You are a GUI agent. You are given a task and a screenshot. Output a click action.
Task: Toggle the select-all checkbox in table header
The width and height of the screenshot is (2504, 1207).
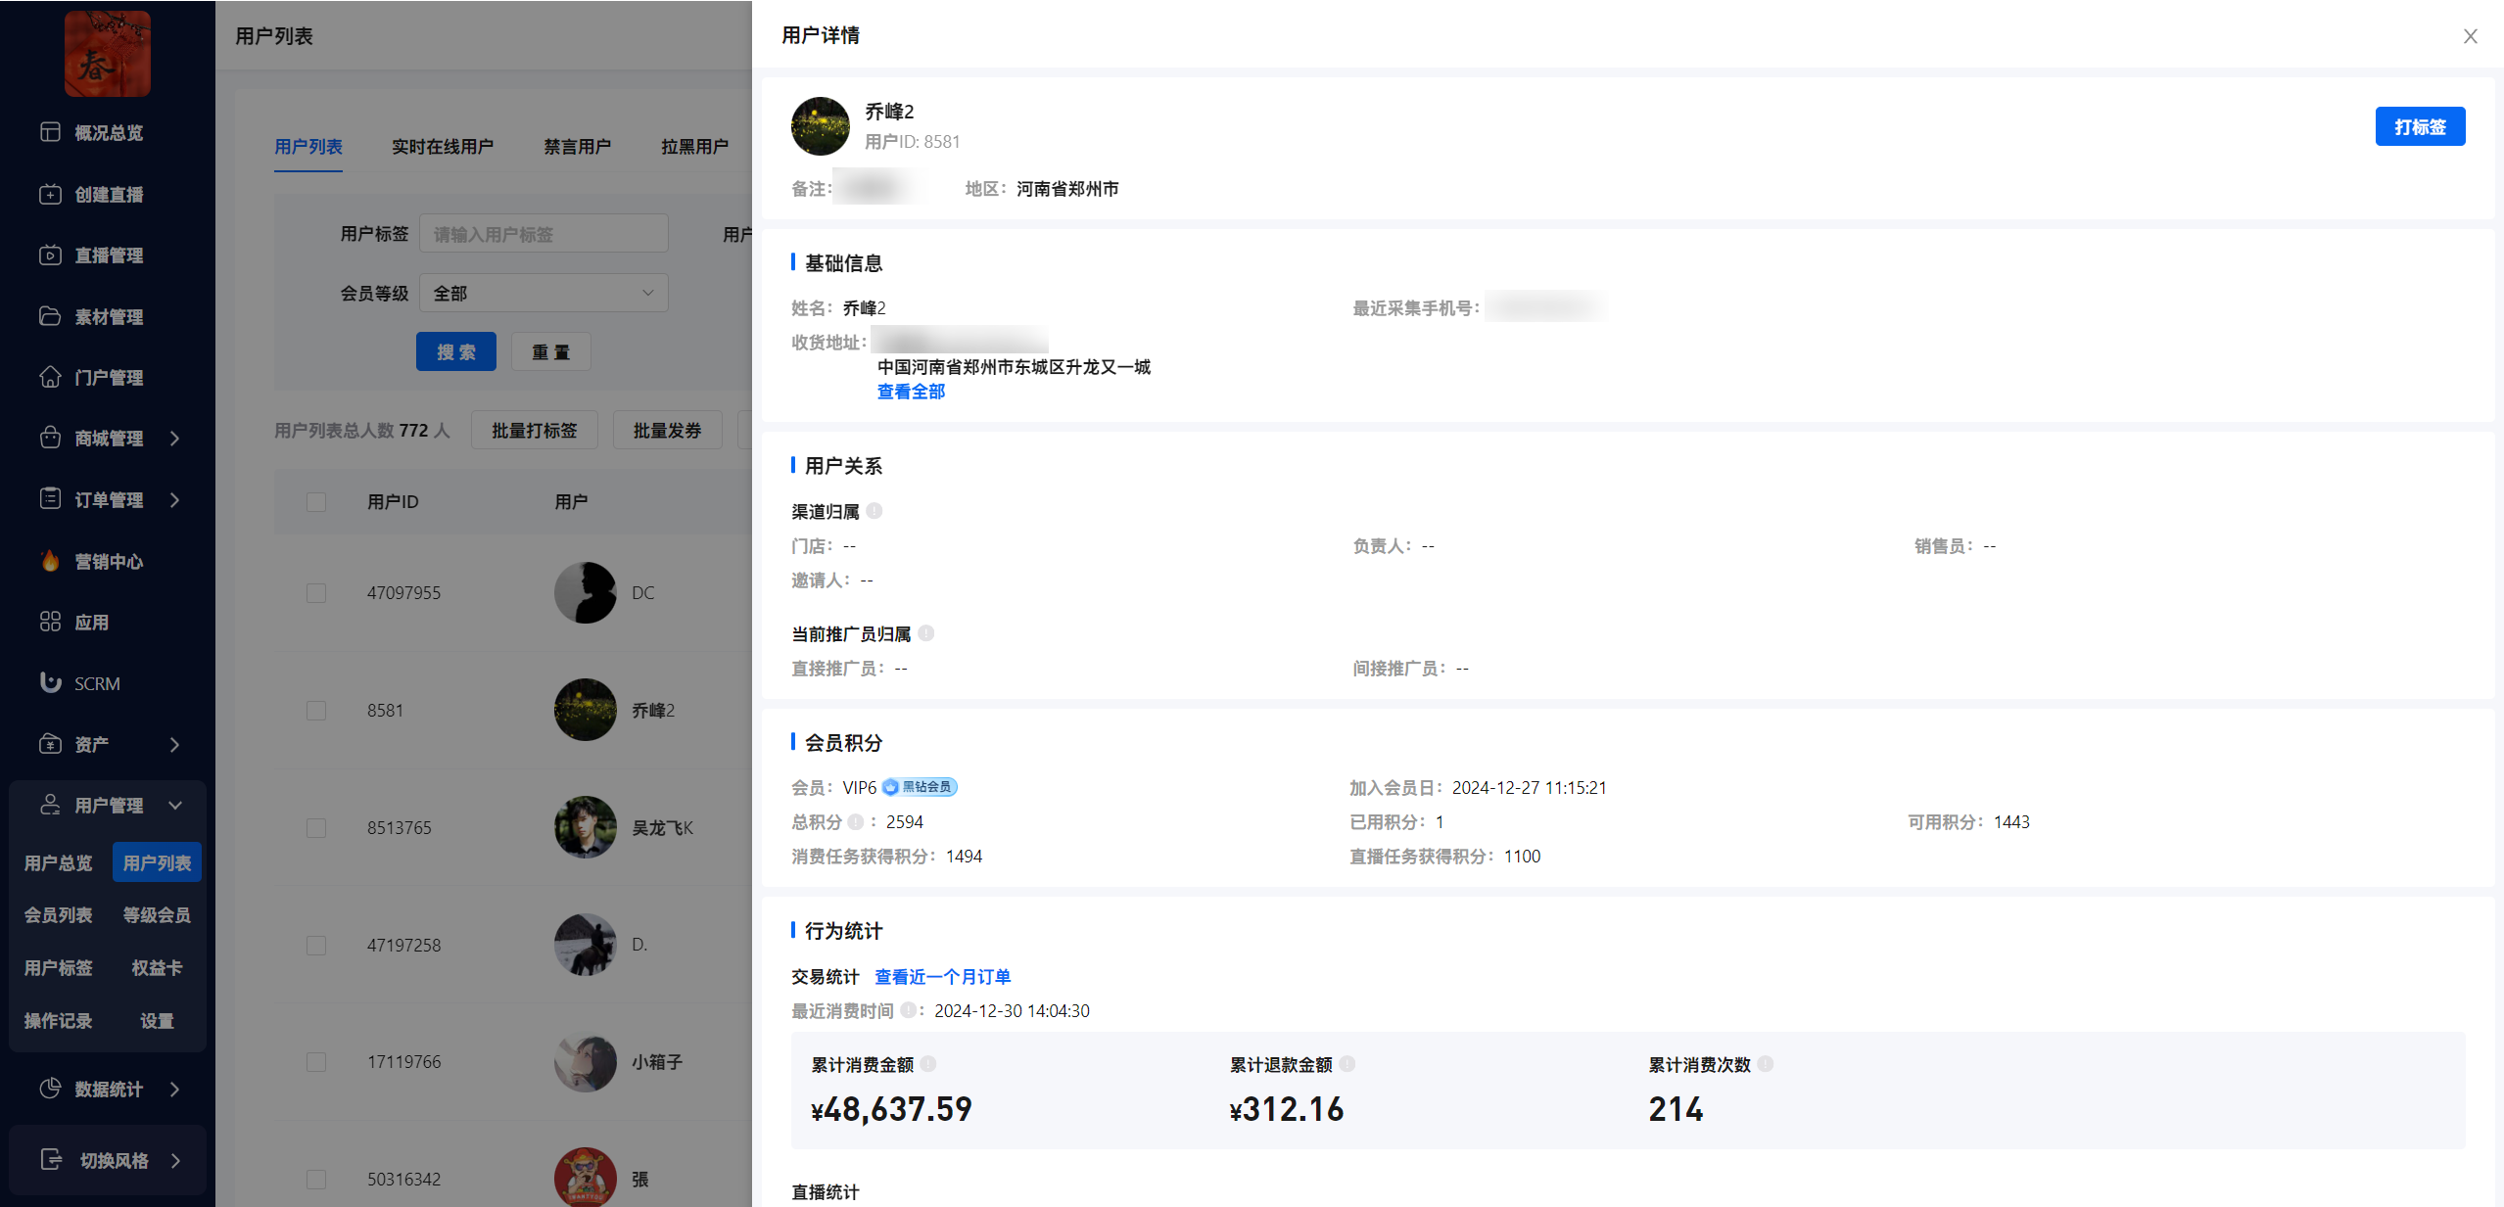click(x=316, y=502)
